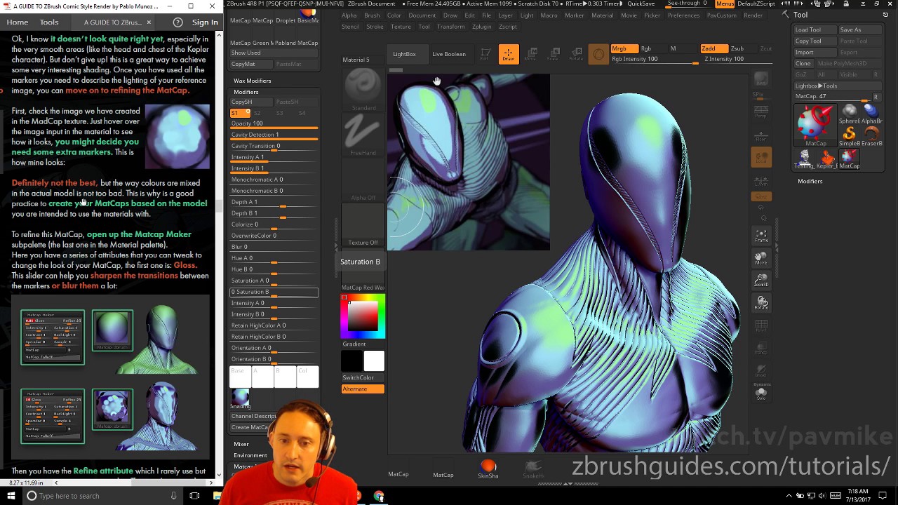Click the color picker square
Screen dimensions: 898x505
[x=363, y=316]
